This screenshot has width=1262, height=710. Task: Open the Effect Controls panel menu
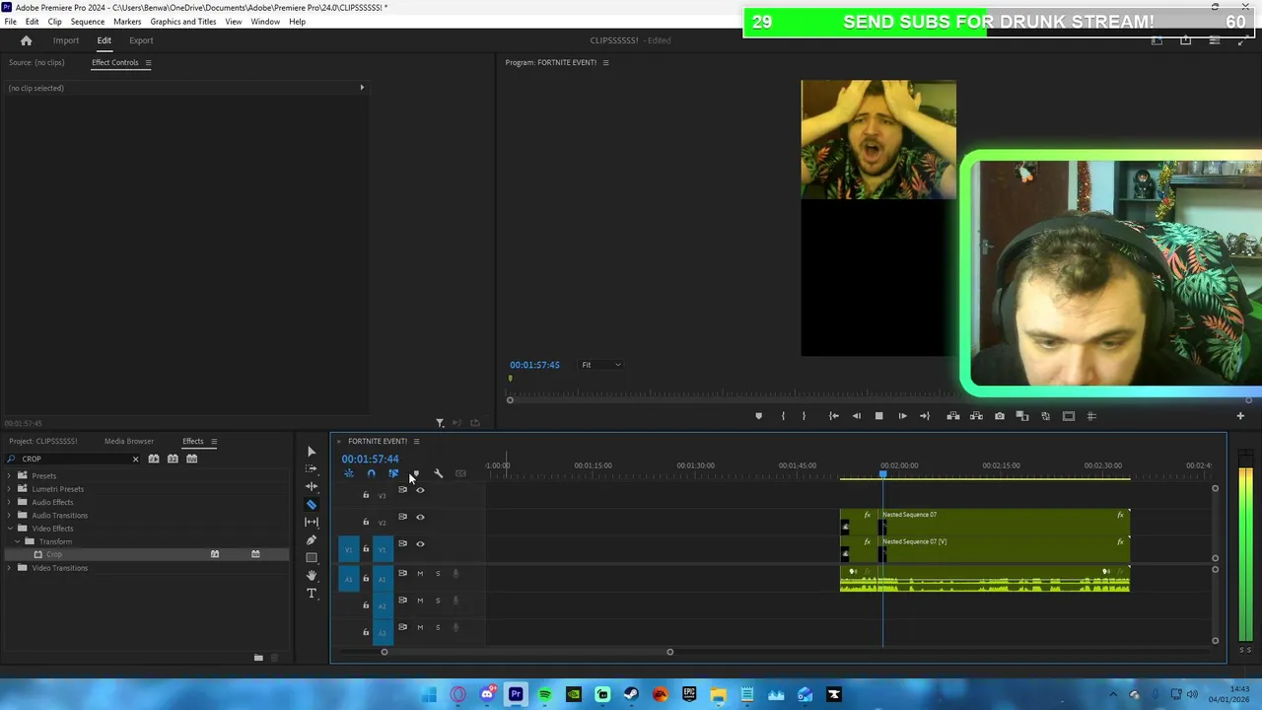click(148, 63)
